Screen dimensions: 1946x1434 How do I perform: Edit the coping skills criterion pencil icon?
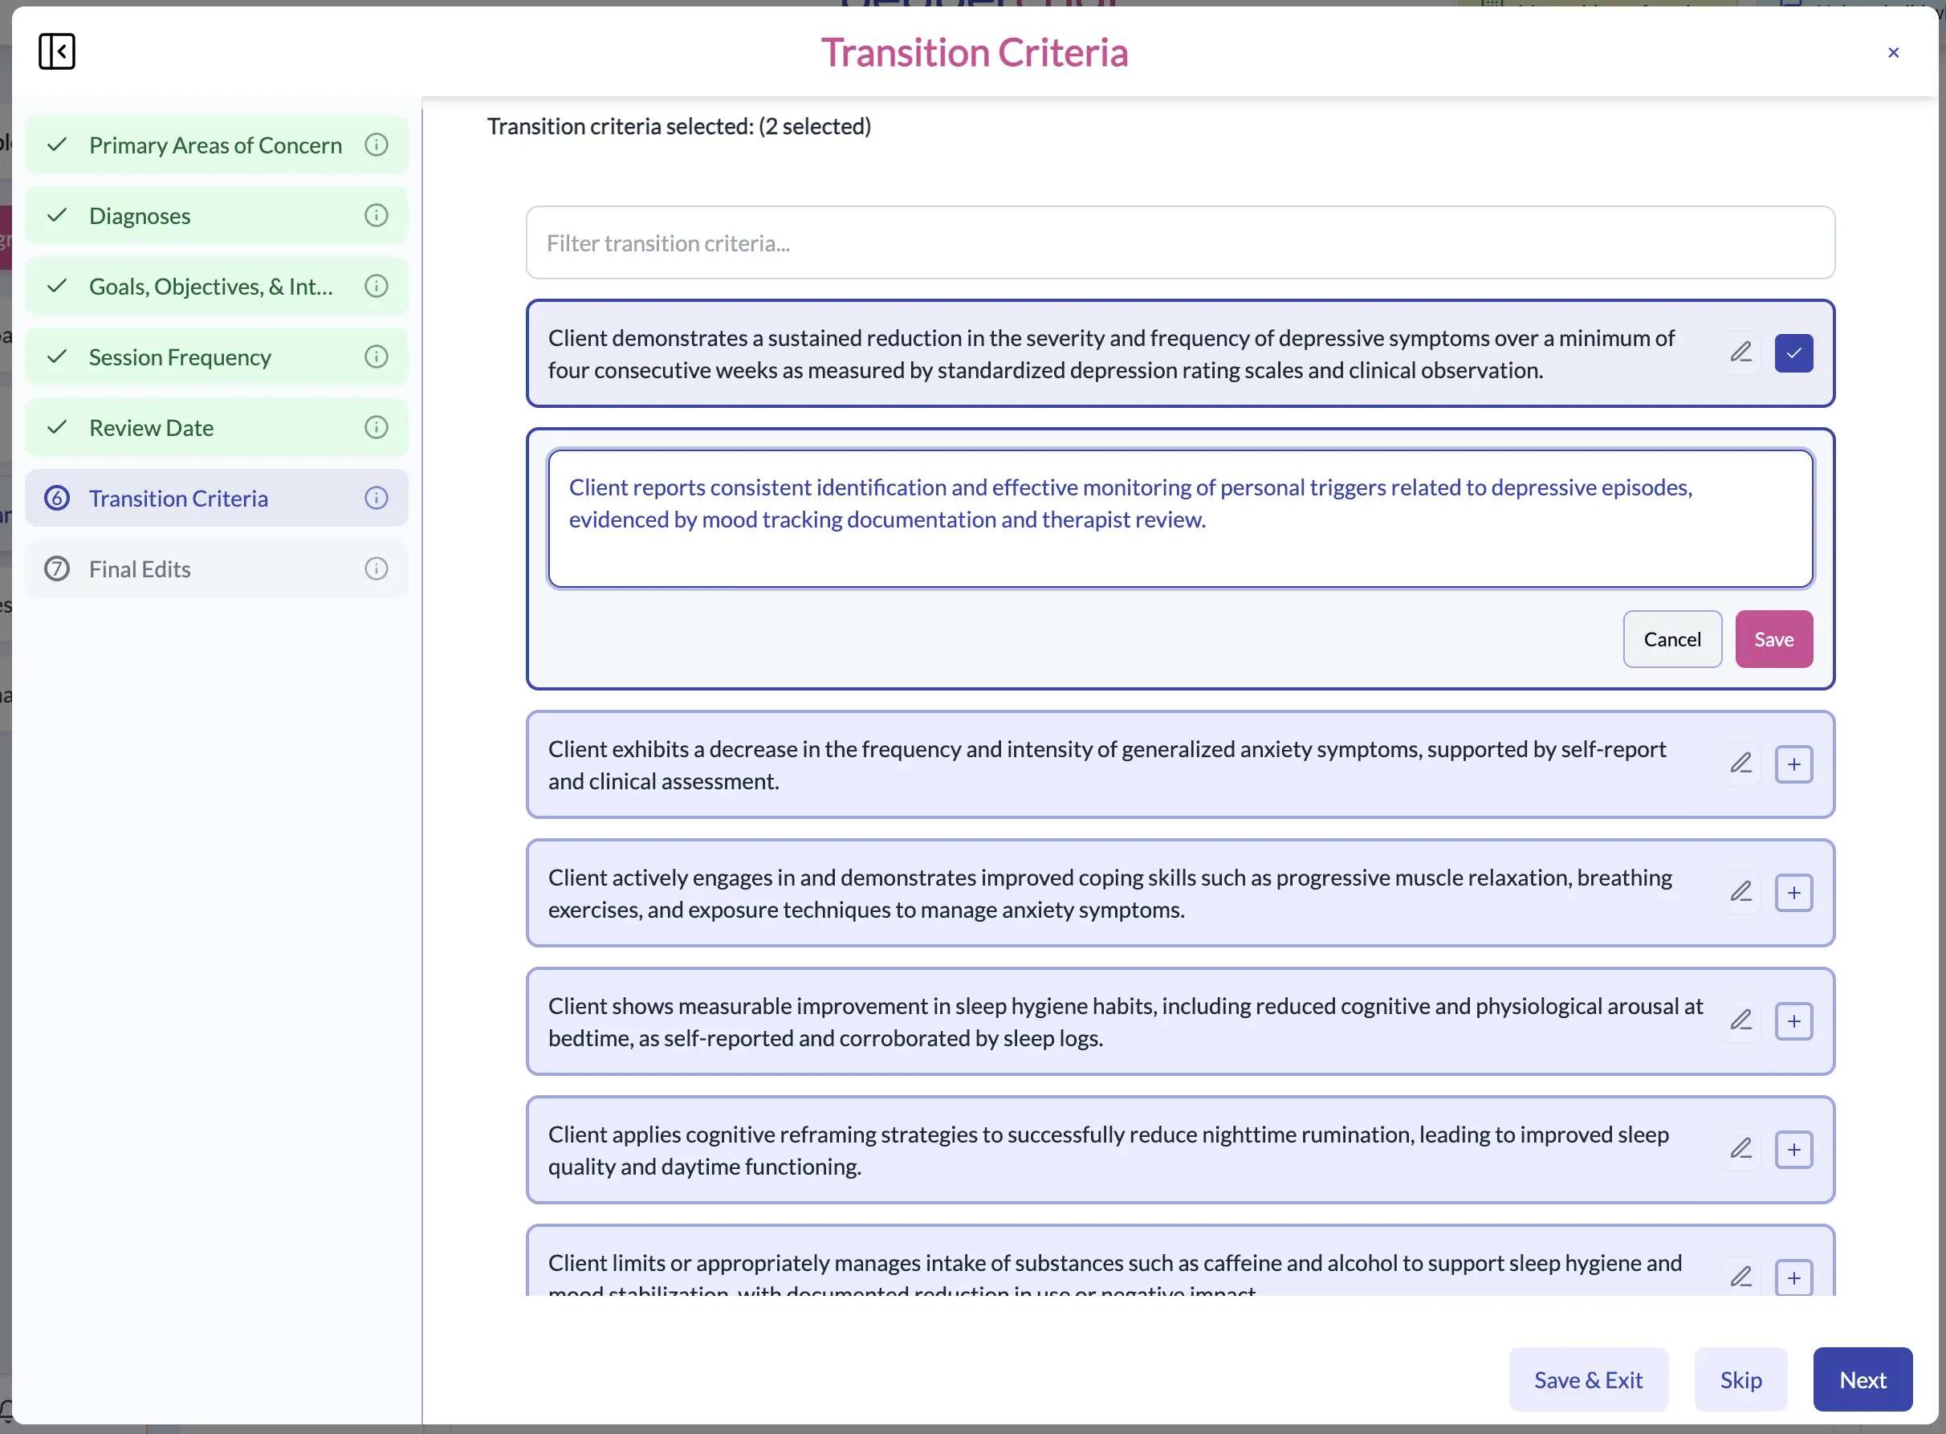(1740, 892)
